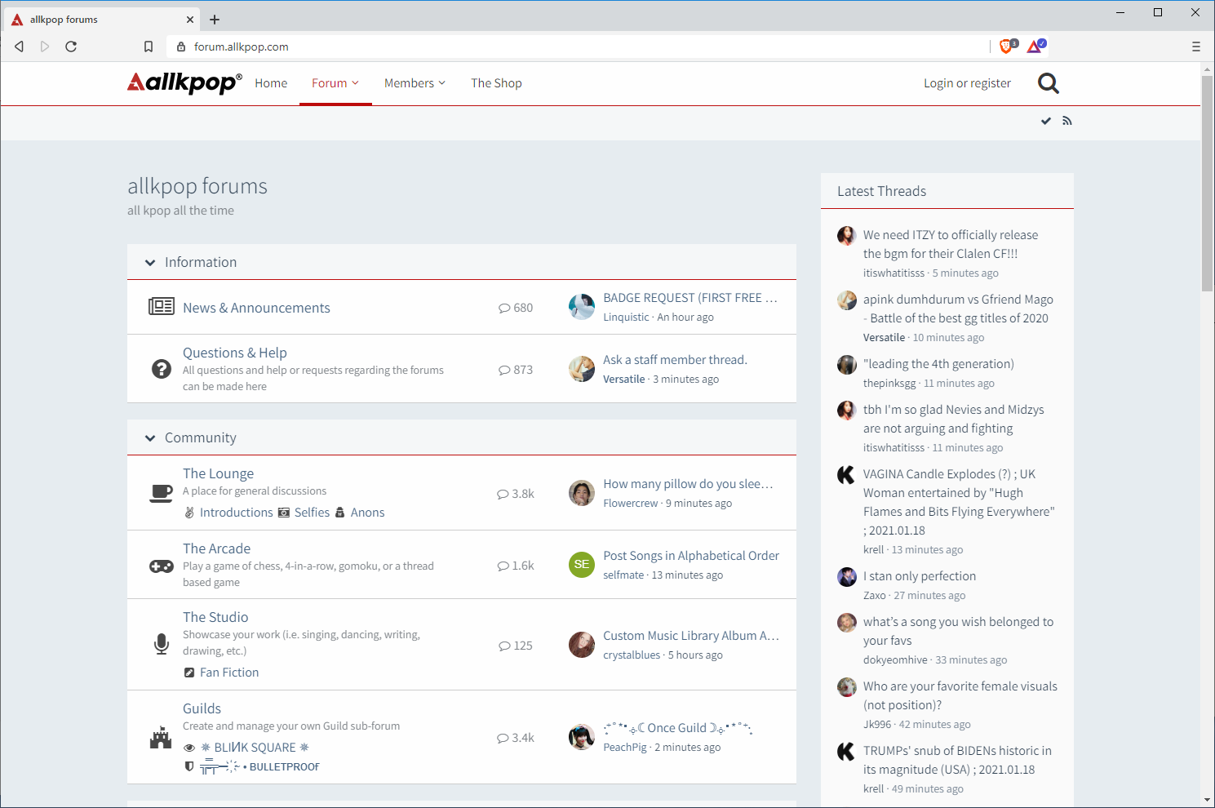The height and width of the screenshot is (808, 1215).
Task: Reload the page with refresh icon
Action: (71, 47)
